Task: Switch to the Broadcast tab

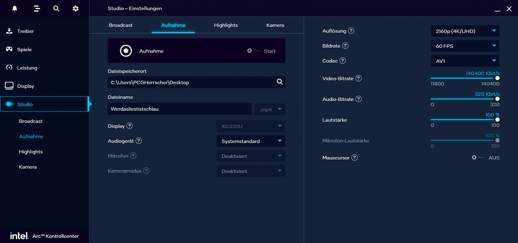Action: pyautogui.click(x=121, y=25)
